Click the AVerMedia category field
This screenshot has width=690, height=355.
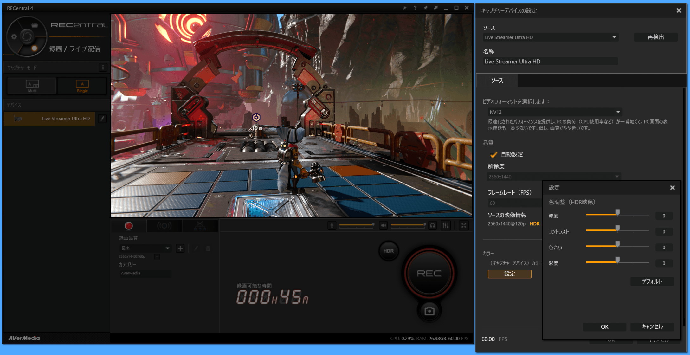point(145,273)
